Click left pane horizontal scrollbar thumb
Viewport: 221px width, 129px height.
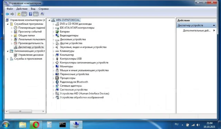[20, 111]
